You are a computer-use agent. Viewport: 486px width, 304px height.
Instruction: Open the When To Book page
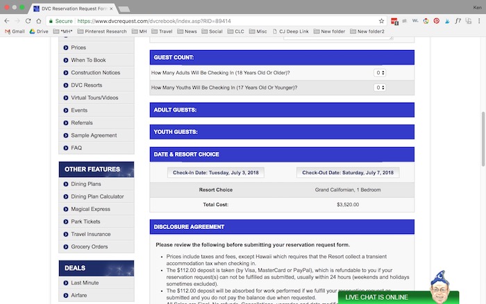point(88,60)
